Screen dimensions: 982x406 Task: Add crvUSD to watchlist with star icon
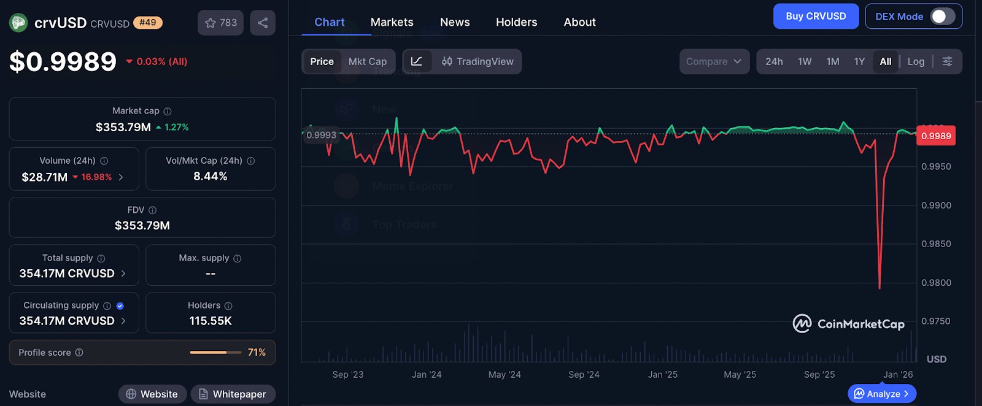220,23
